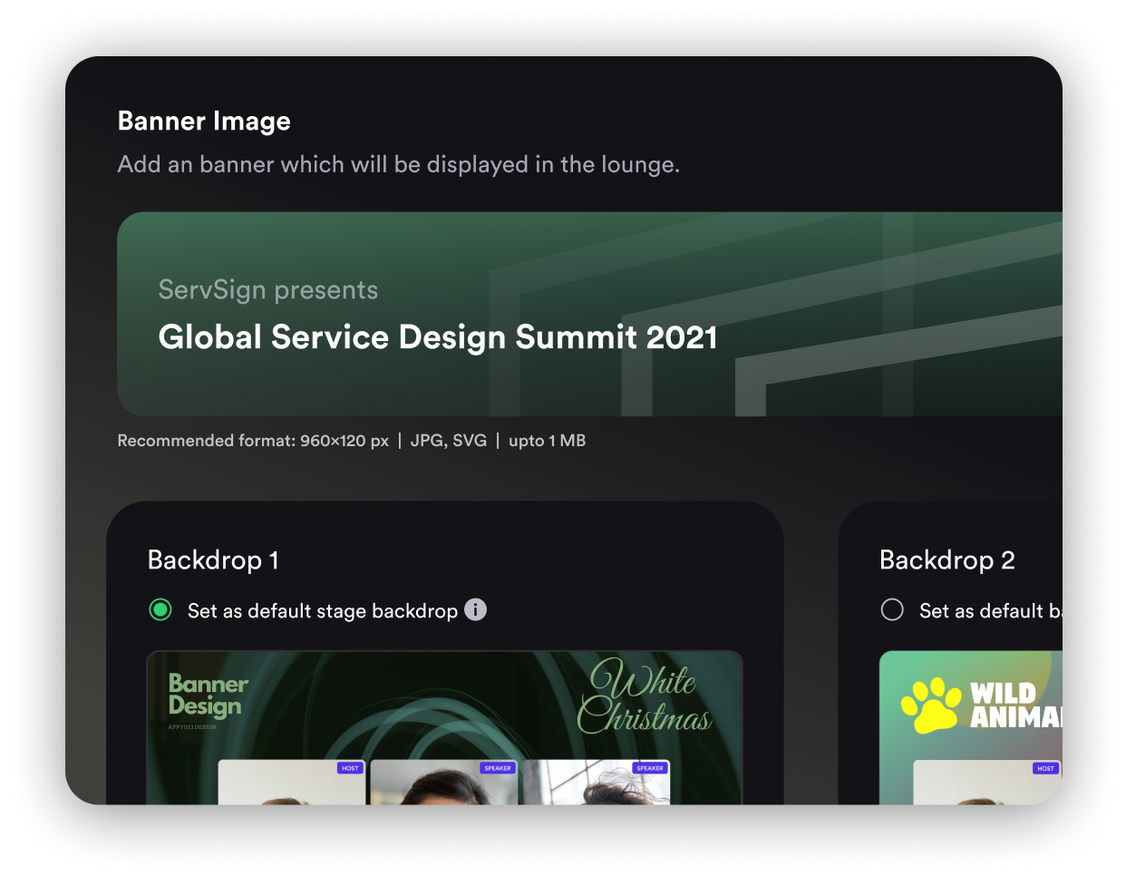
Task: Click the Banner Image section heading
Action: [x=204, y=122]
